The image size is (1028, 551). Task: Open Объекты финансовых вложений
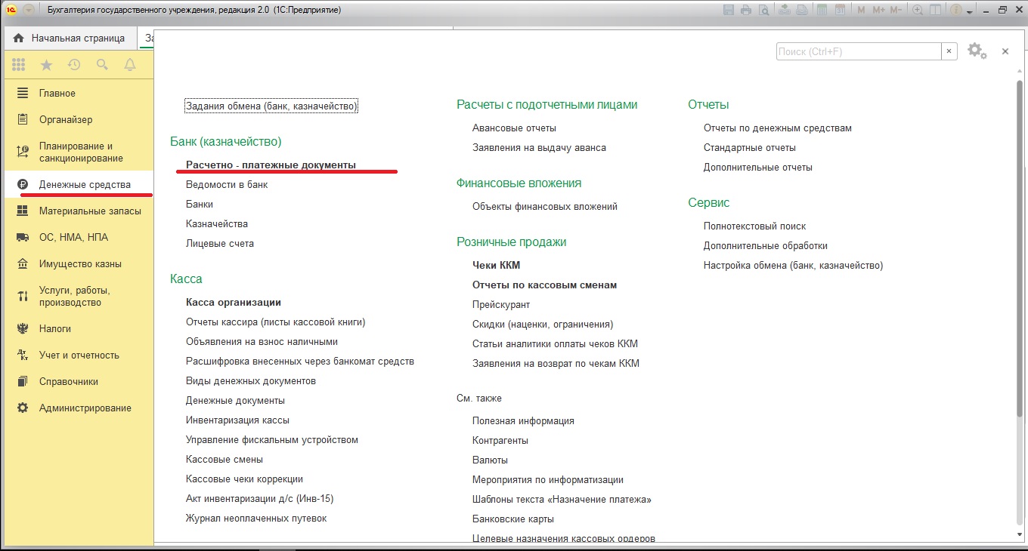(x=545, y=206)
